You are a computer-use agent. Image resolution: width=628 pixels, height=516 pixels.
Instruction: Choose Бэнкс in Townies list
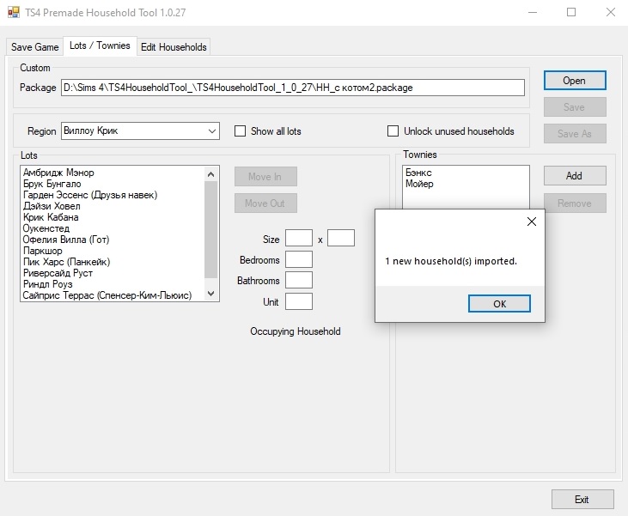click(419, 173)
